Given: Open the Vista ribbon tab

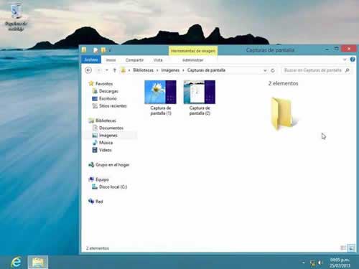Looking at the screenshot, I should point(158,60).
